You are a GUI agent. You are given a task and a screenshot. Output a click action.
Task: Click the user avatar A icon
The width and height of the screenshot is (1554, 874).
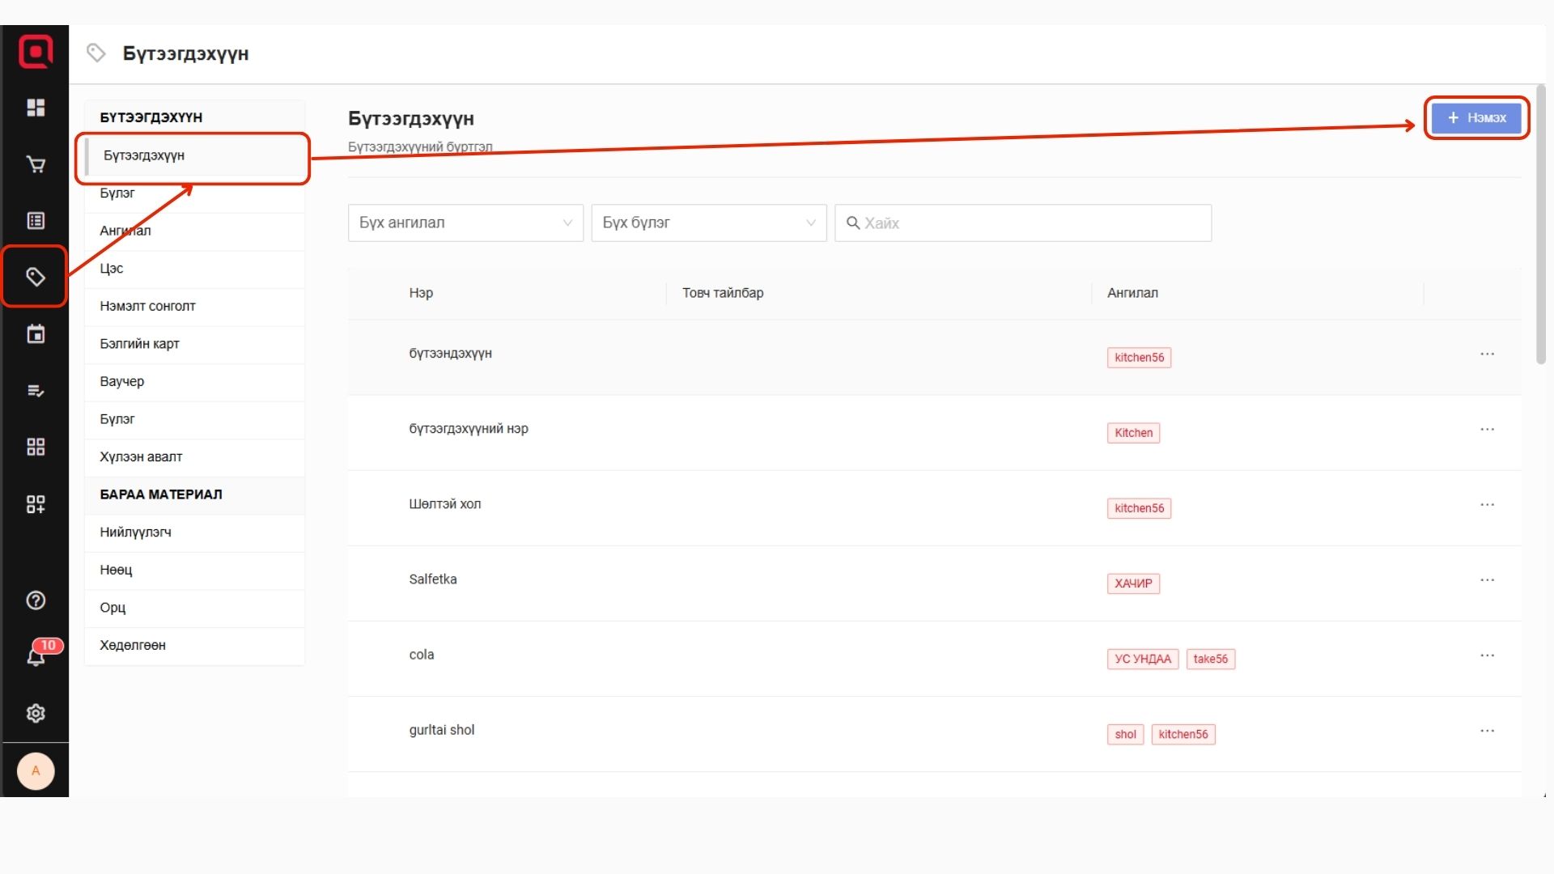click(36, 770)
